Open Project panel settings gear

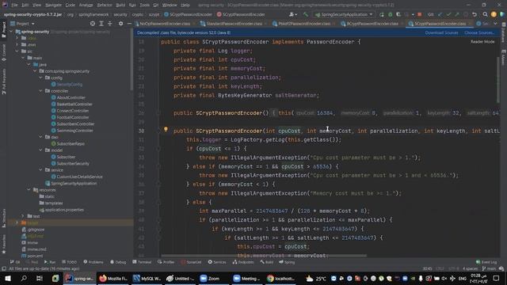click(120, 24)
